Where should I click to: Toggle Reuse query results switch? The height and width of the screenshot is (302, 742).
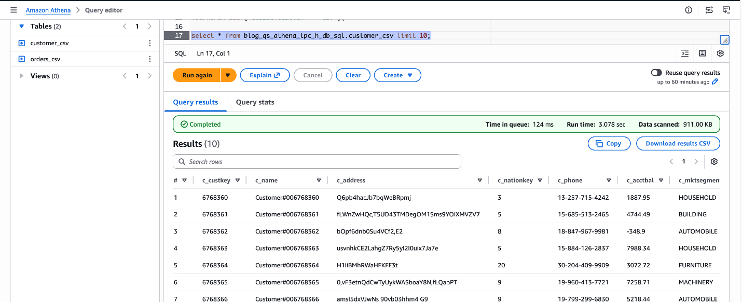(x=656, y=73)
